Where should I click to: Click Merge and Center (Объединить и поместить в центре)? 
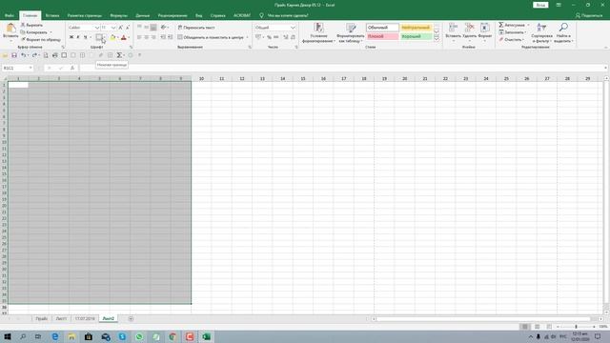point(213,37)
